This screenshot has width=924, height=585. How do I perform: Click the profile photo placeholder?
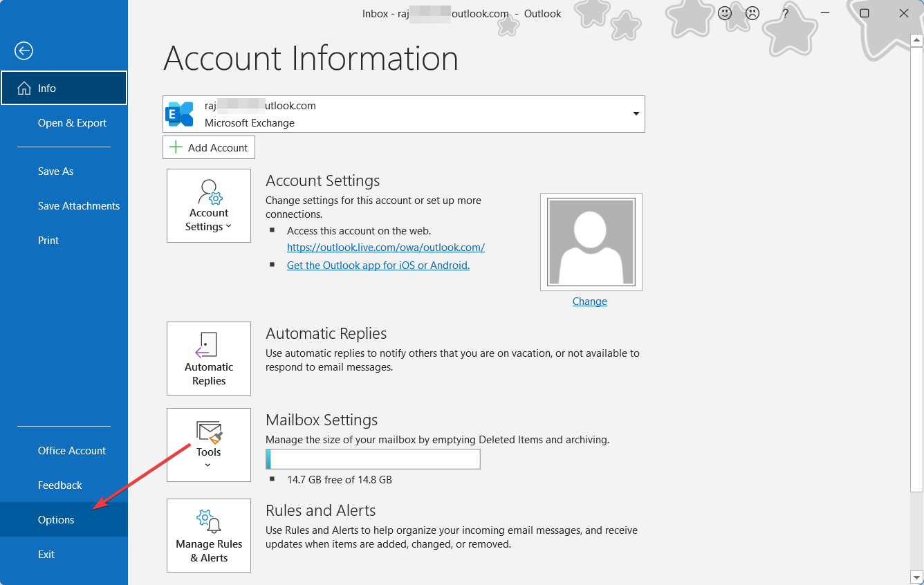591,242
